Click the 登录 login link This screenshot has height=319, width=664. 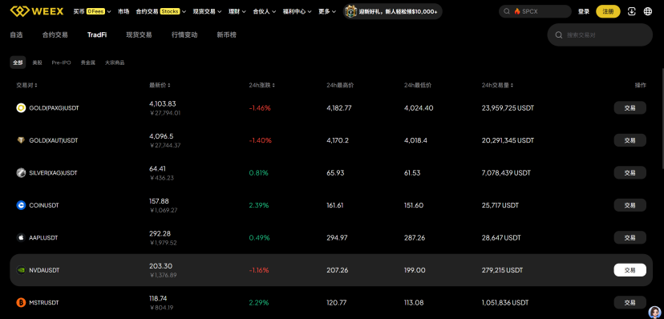584,11
